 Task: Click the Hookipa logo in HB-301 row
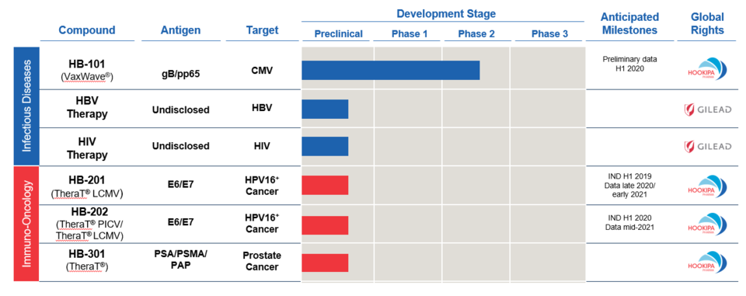[707, 263]
